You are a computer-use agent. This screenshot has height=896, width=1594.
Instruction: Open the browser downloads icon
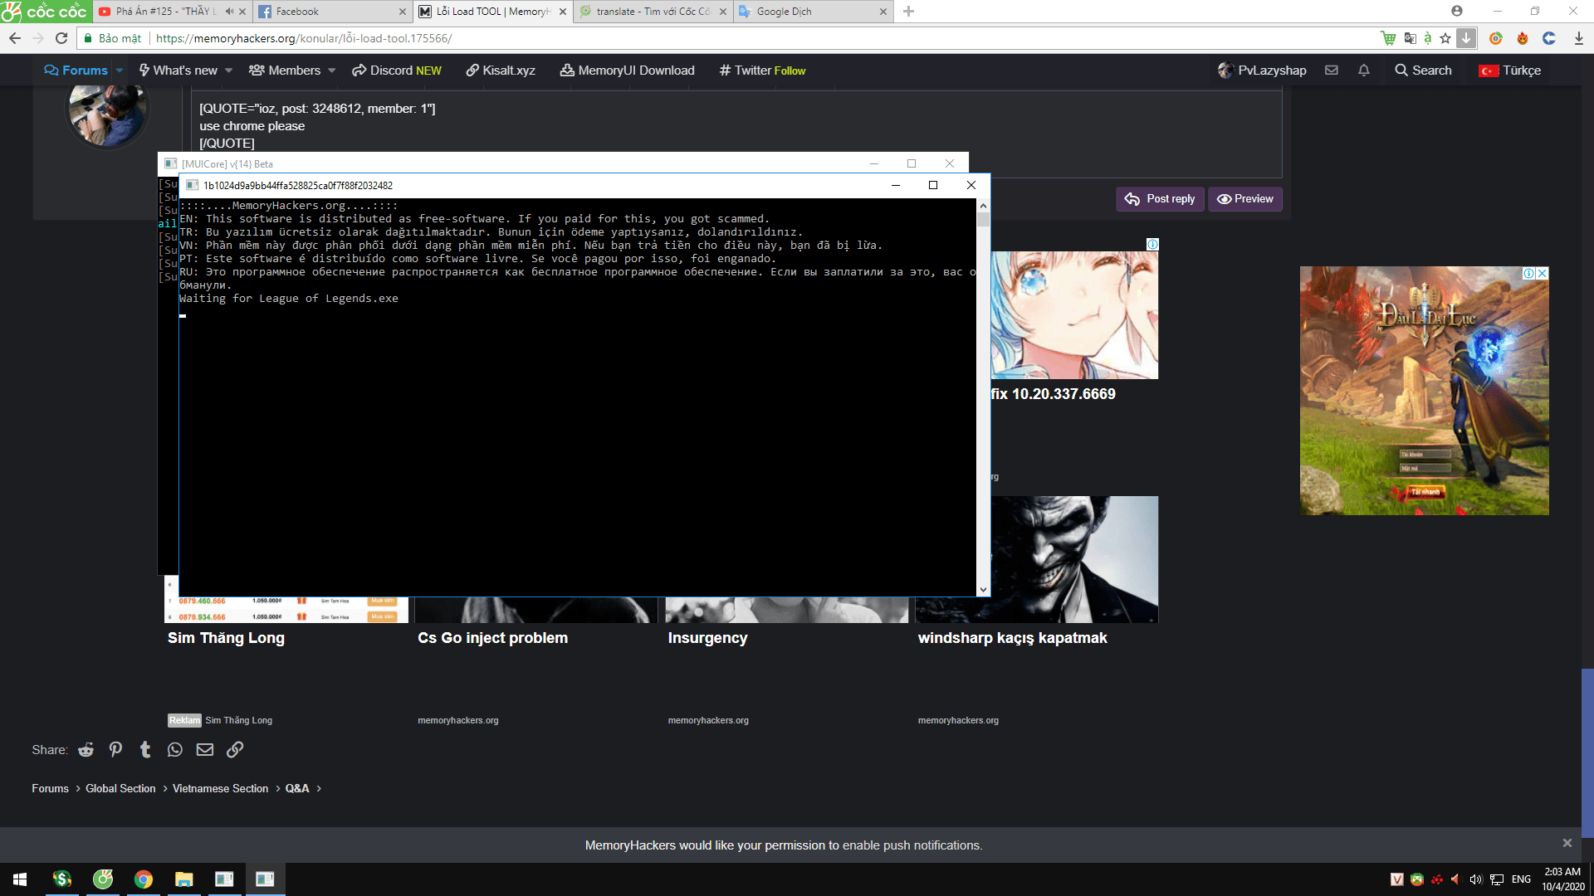click(1578, 38)
